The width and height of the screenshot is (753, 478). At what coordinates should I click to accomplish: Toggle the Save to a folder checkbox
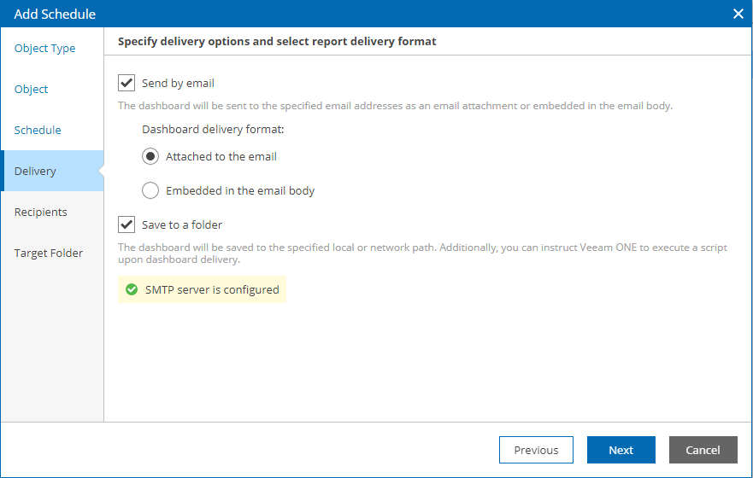(x=126, y=224)
